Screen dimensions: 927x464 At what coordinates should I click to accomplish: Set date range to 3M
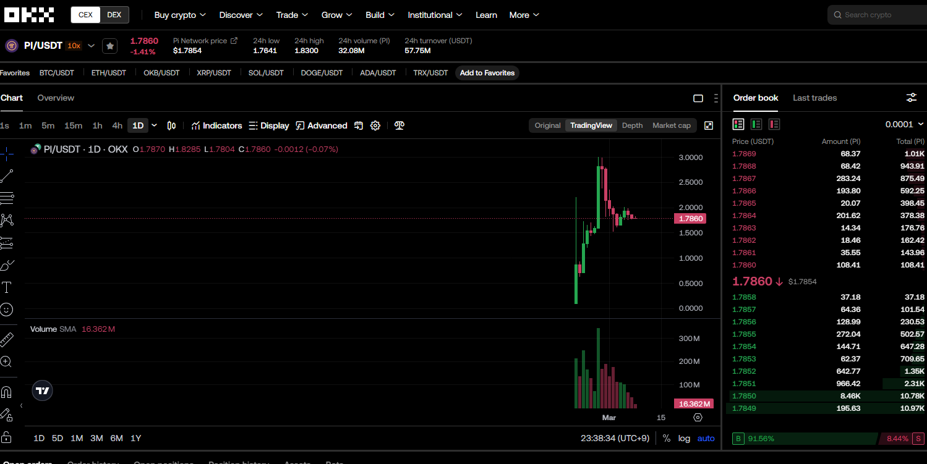pyautogui.click(x=96, y=438)
